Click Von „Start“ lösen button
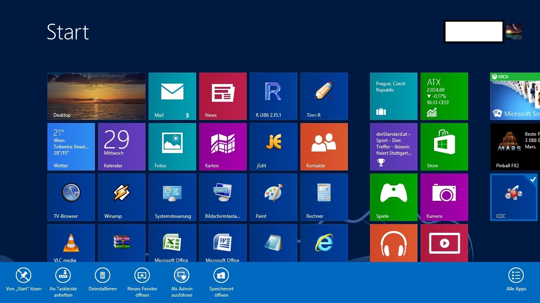Image resolution: width=540 pixels, height=303 pixels. pyautogui.click(x=24, y=280)
